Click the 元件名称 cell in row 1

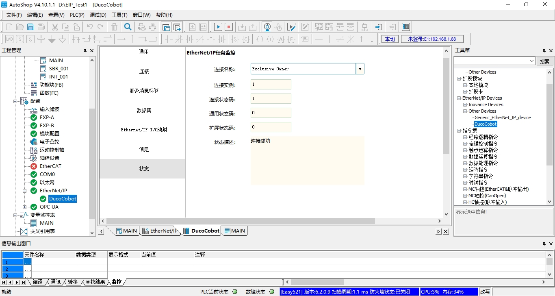[x=54, y=262]
